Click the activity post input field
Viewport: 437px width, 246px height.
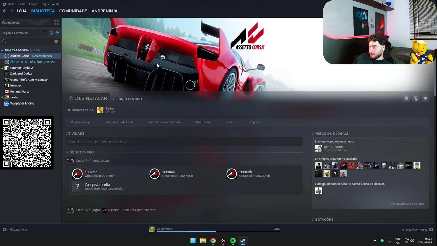click(184, 141)
